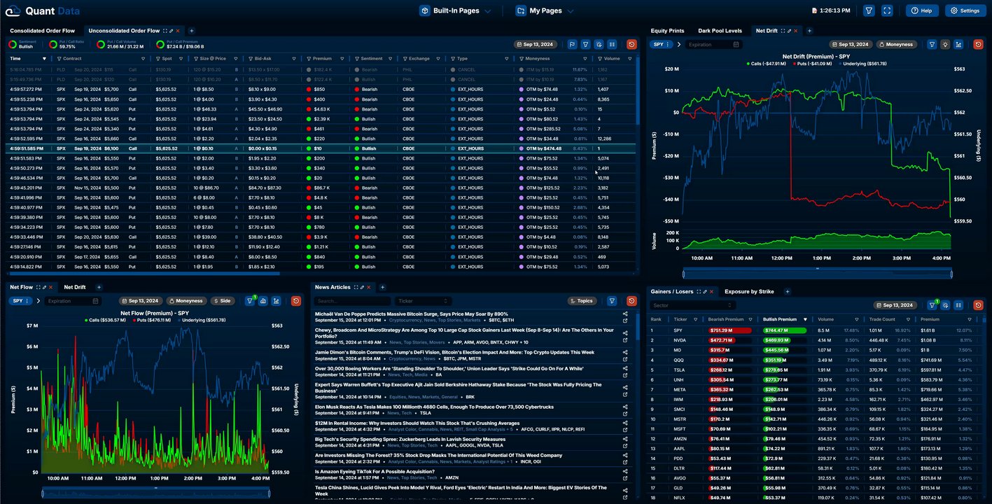Click the chart type icon in the Net Drift chart toolbar
This screenshot has width=992, height=504.
(x=958, y=44)
